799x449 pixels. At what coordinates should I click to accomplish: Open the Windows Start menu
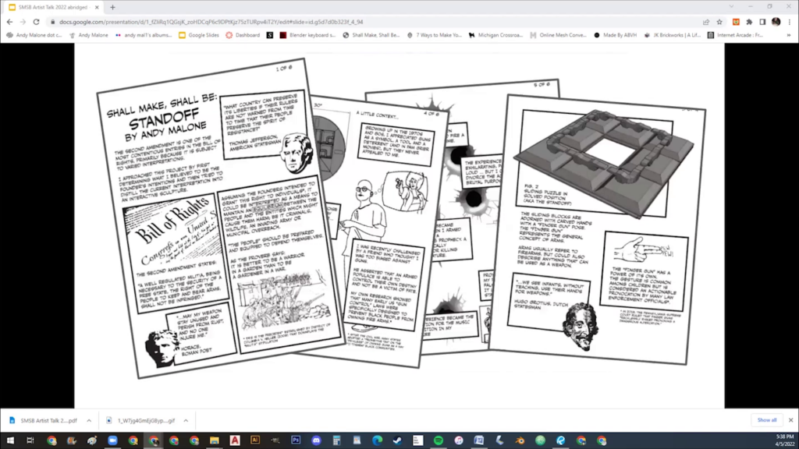click(x=10, y=440)
